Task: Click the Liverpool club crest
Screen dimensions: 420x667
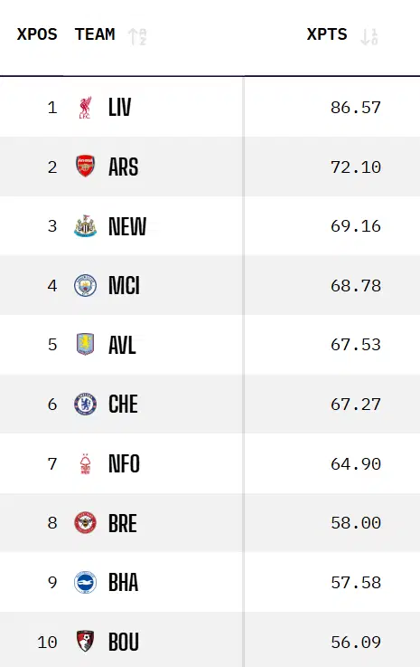Action: (85, 107)
